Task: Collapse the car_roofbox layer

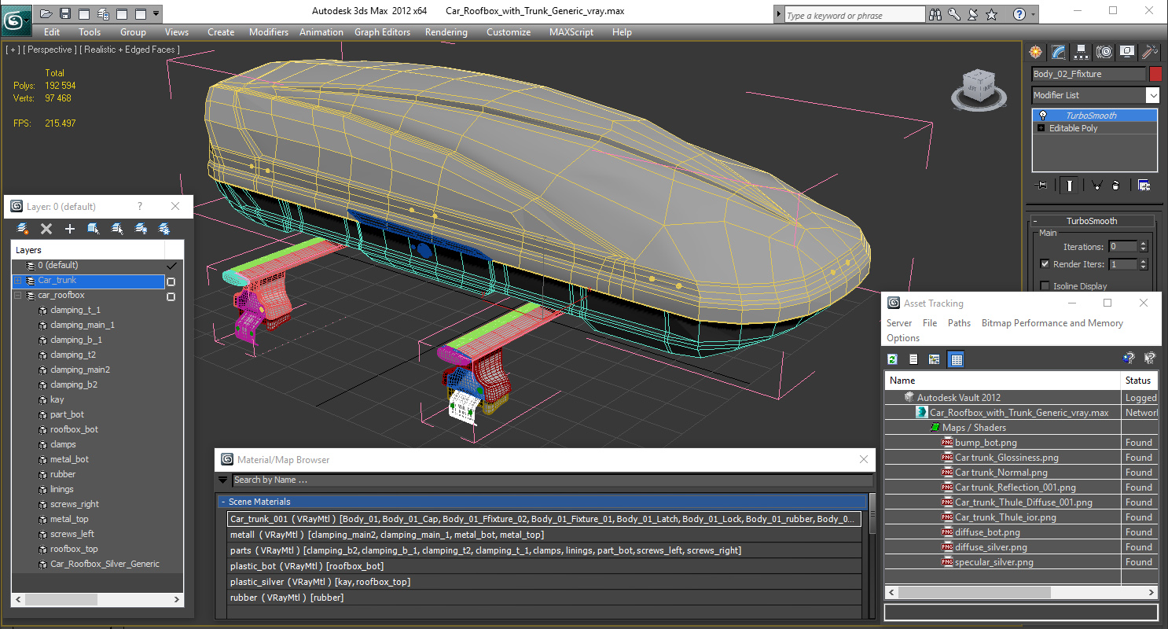Action: pyautogui.click(x=17, y=296)
